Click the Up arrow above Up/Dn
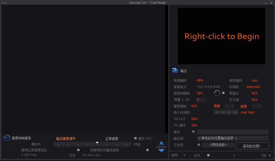The height and width of the screenshot is (161, 275). 161,143
